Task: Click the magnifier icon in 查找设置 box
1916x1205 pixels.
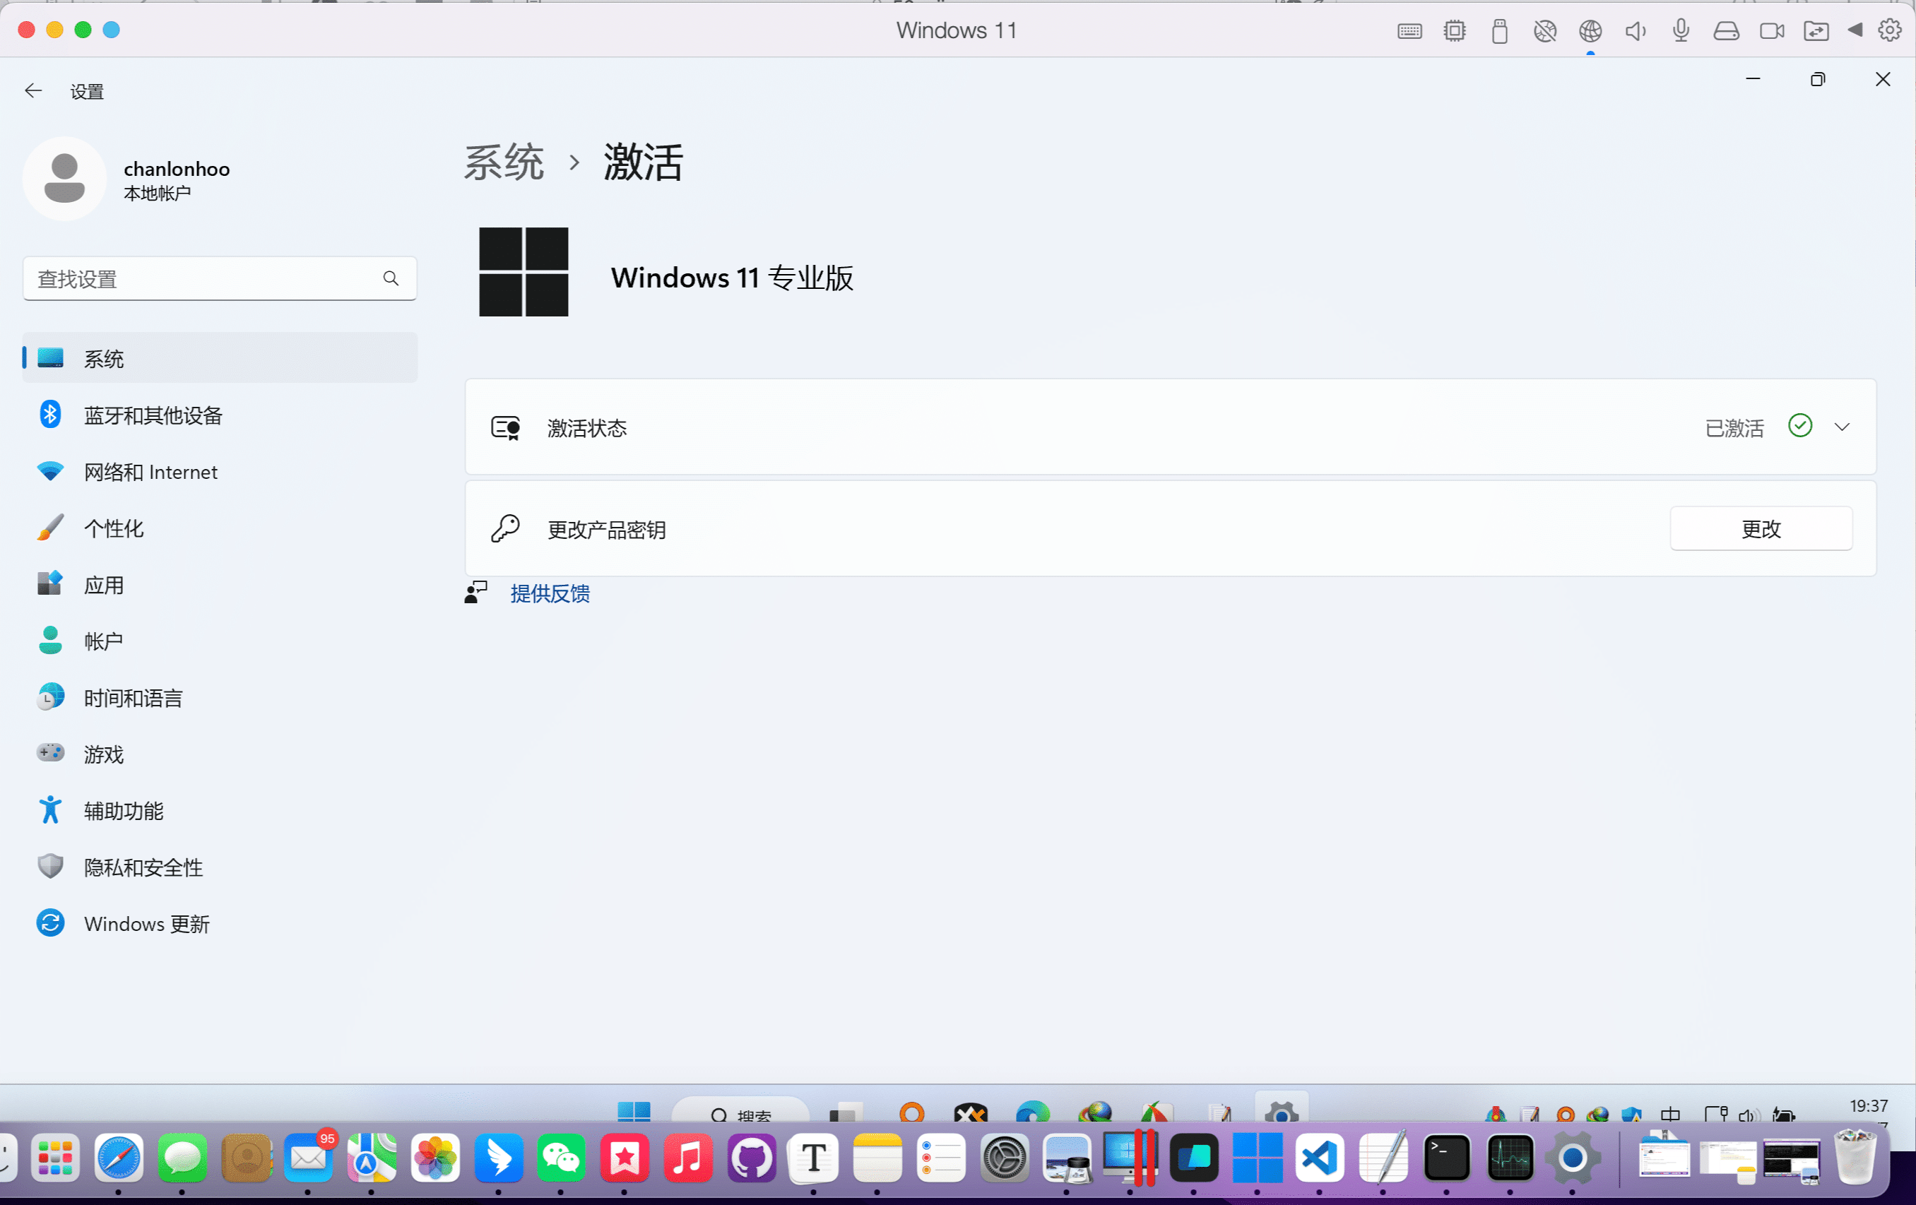Action: point(391,278)
